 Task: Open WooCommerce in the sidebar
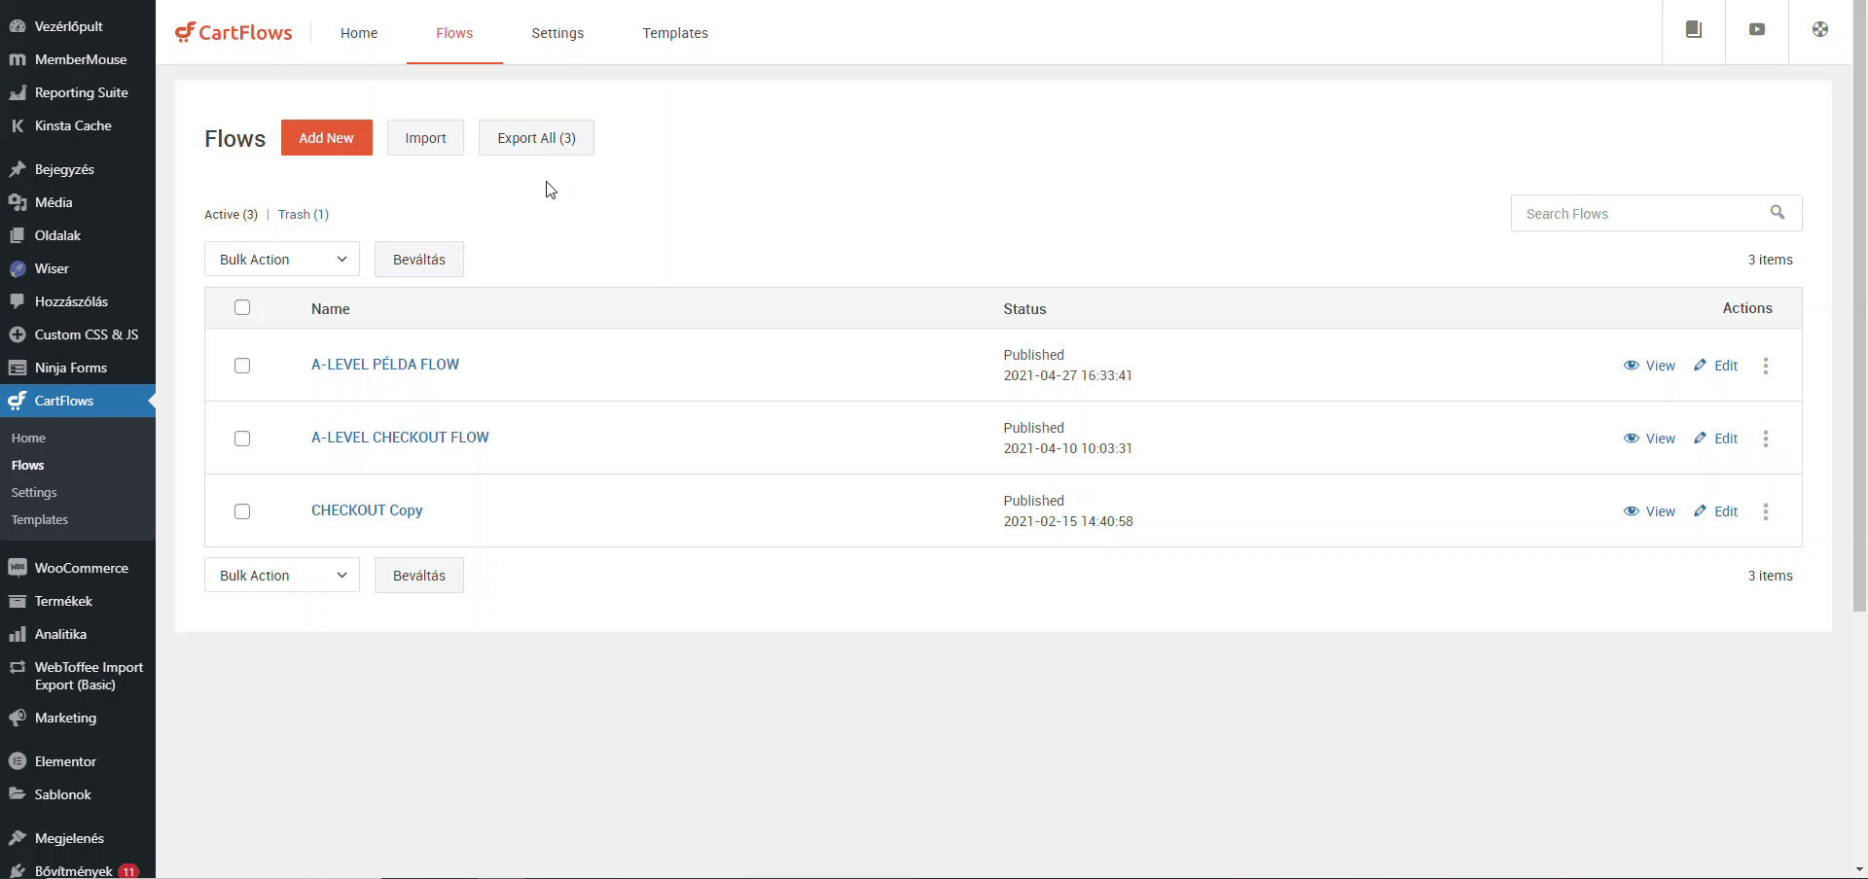(x=78, y=568)
